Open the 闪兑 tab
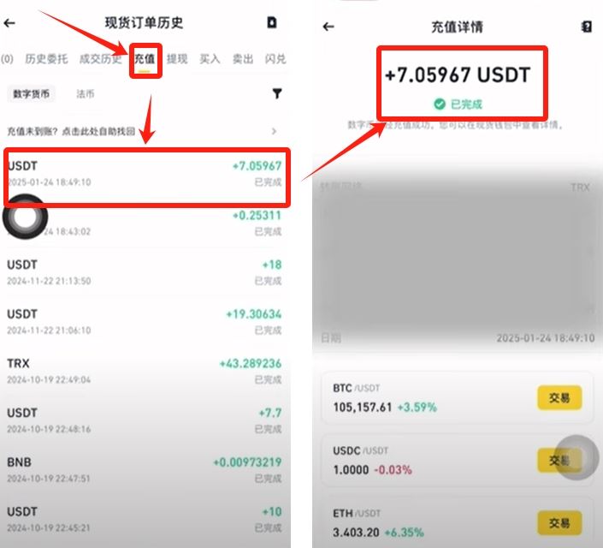Viewport: 603px width, 548px height. click(275, 59)
